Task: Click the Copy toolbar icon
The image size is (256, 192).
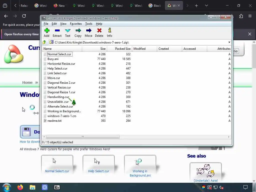Action: click(78, 30)
